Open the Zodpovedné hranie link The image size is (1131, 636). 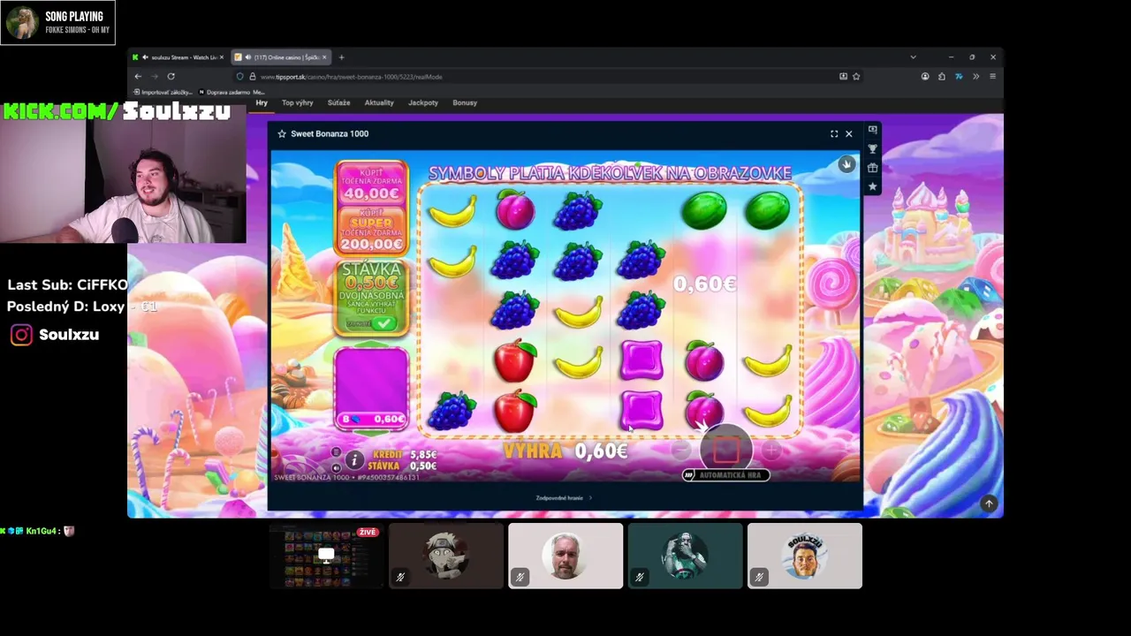[564, 498]
